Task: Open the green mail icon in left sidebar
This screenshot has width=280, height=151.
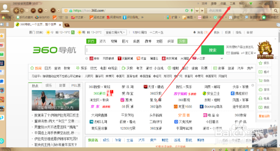Action: click(2, 54)
